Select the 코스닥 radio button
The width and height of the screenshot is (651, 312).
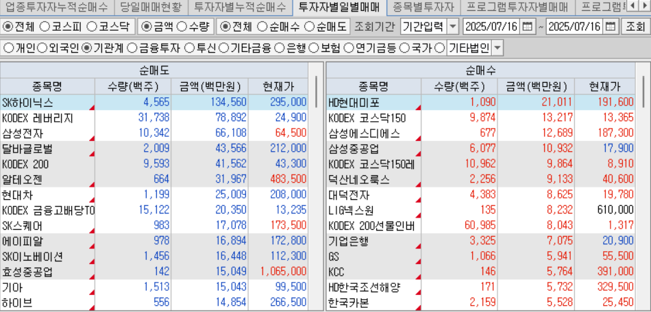[93, 27]
